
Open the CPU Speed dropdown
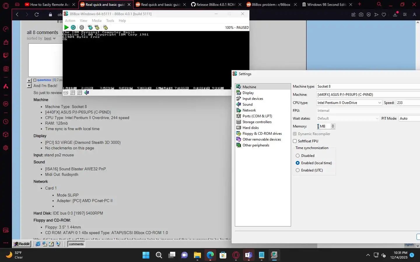coord(408,103)
